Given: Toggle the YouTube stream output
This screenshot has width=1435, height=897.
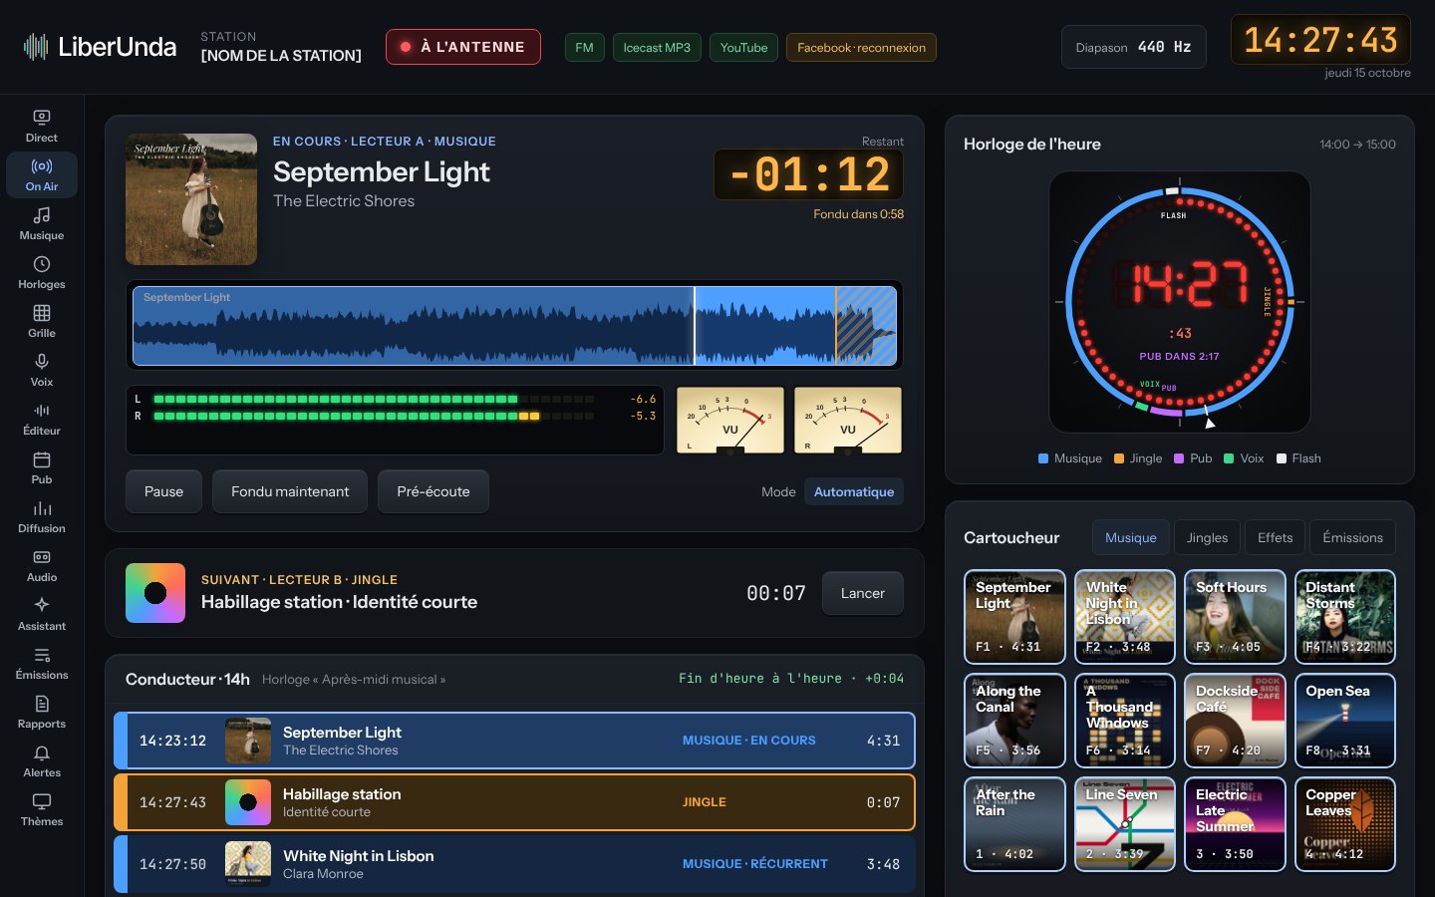Looking at the screenshot, I should [743, 47].
